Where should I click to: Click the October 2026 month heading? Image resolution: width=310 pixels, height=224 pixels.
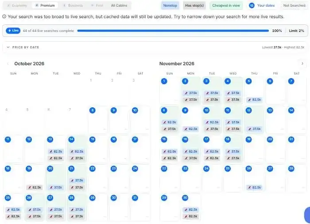(29, 63)
